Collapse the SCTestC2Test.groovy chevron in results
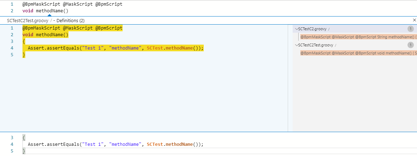 pos(297,45)
